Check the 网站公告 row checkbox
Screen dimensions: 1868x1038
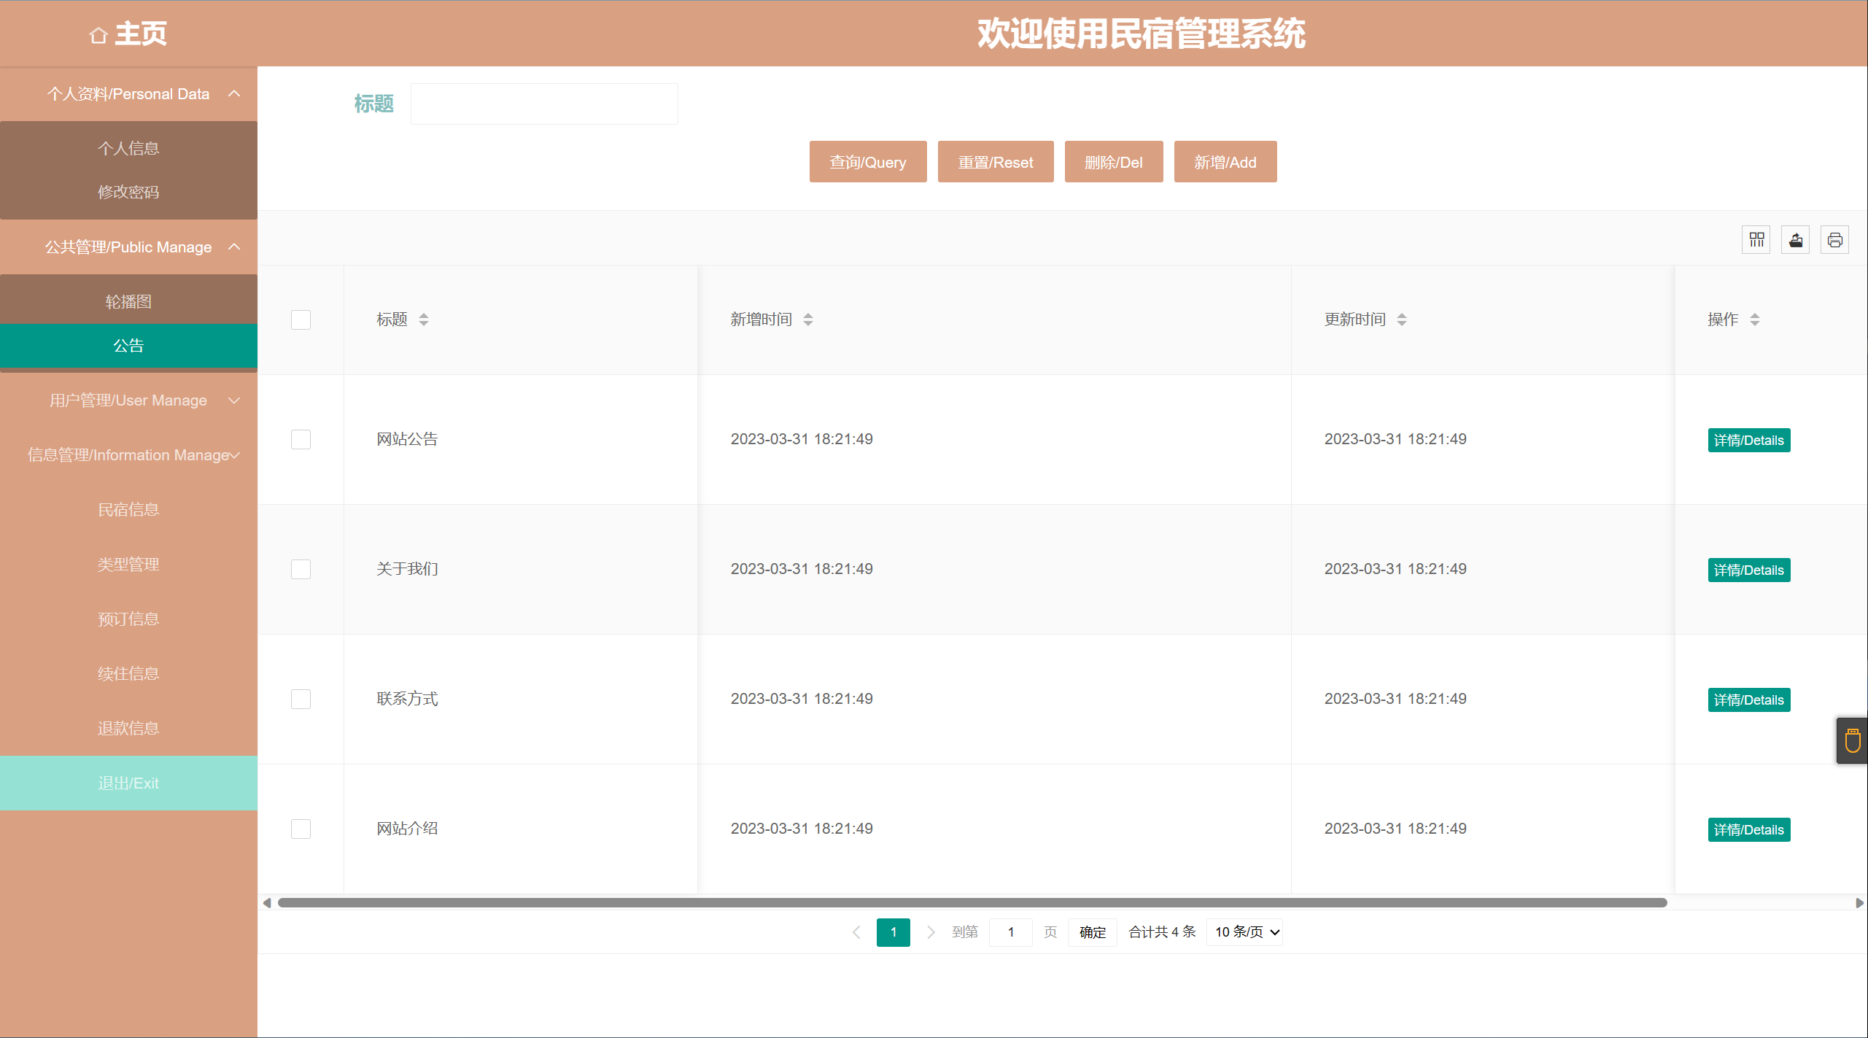(x=301, y=439)
